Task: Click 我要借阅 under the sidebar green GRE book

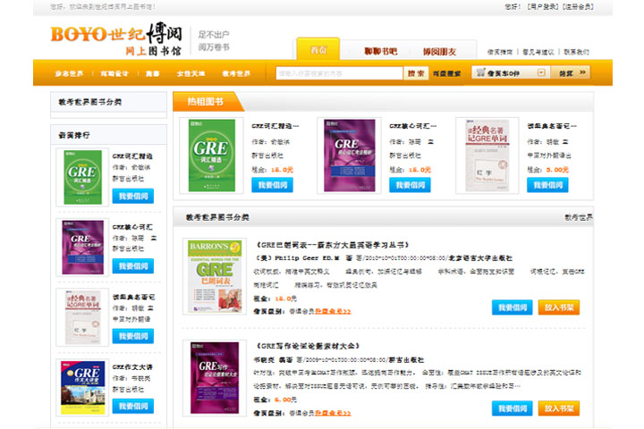Action: click(x=132, y=196)
